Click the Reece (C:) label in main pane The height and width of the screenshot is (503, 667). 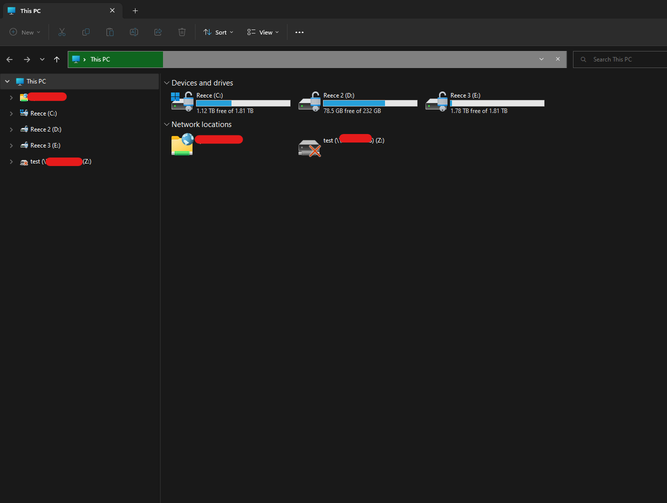[209, 95]
